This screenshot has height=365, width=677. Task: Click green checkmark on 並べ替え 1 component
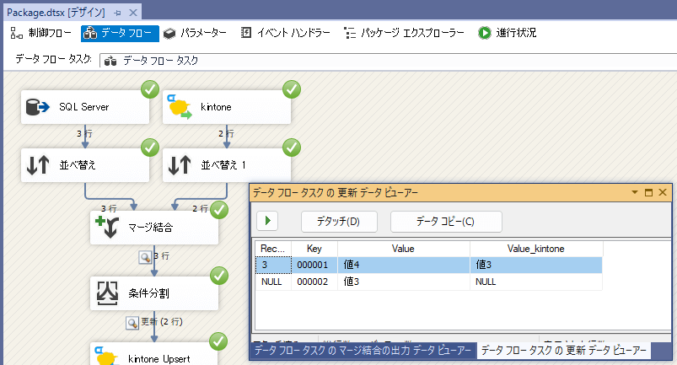(x=292, y=148)
